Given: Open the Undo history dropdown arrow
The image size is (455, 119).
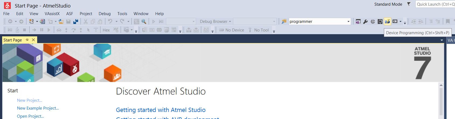Looking at the screenshot, I should pos(116,22).
